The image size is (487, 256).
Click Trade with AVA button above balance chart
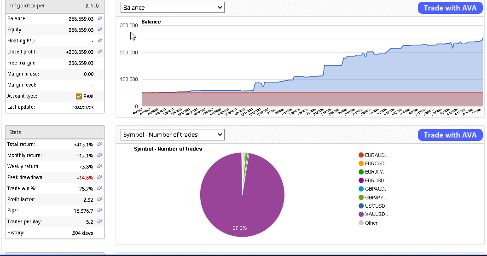tap(450, 8)
